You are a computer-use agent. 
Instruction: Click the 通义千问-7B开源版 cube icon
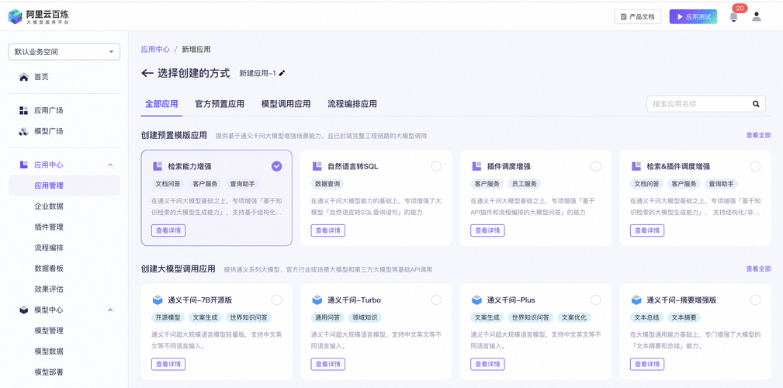tap(158, 300)
